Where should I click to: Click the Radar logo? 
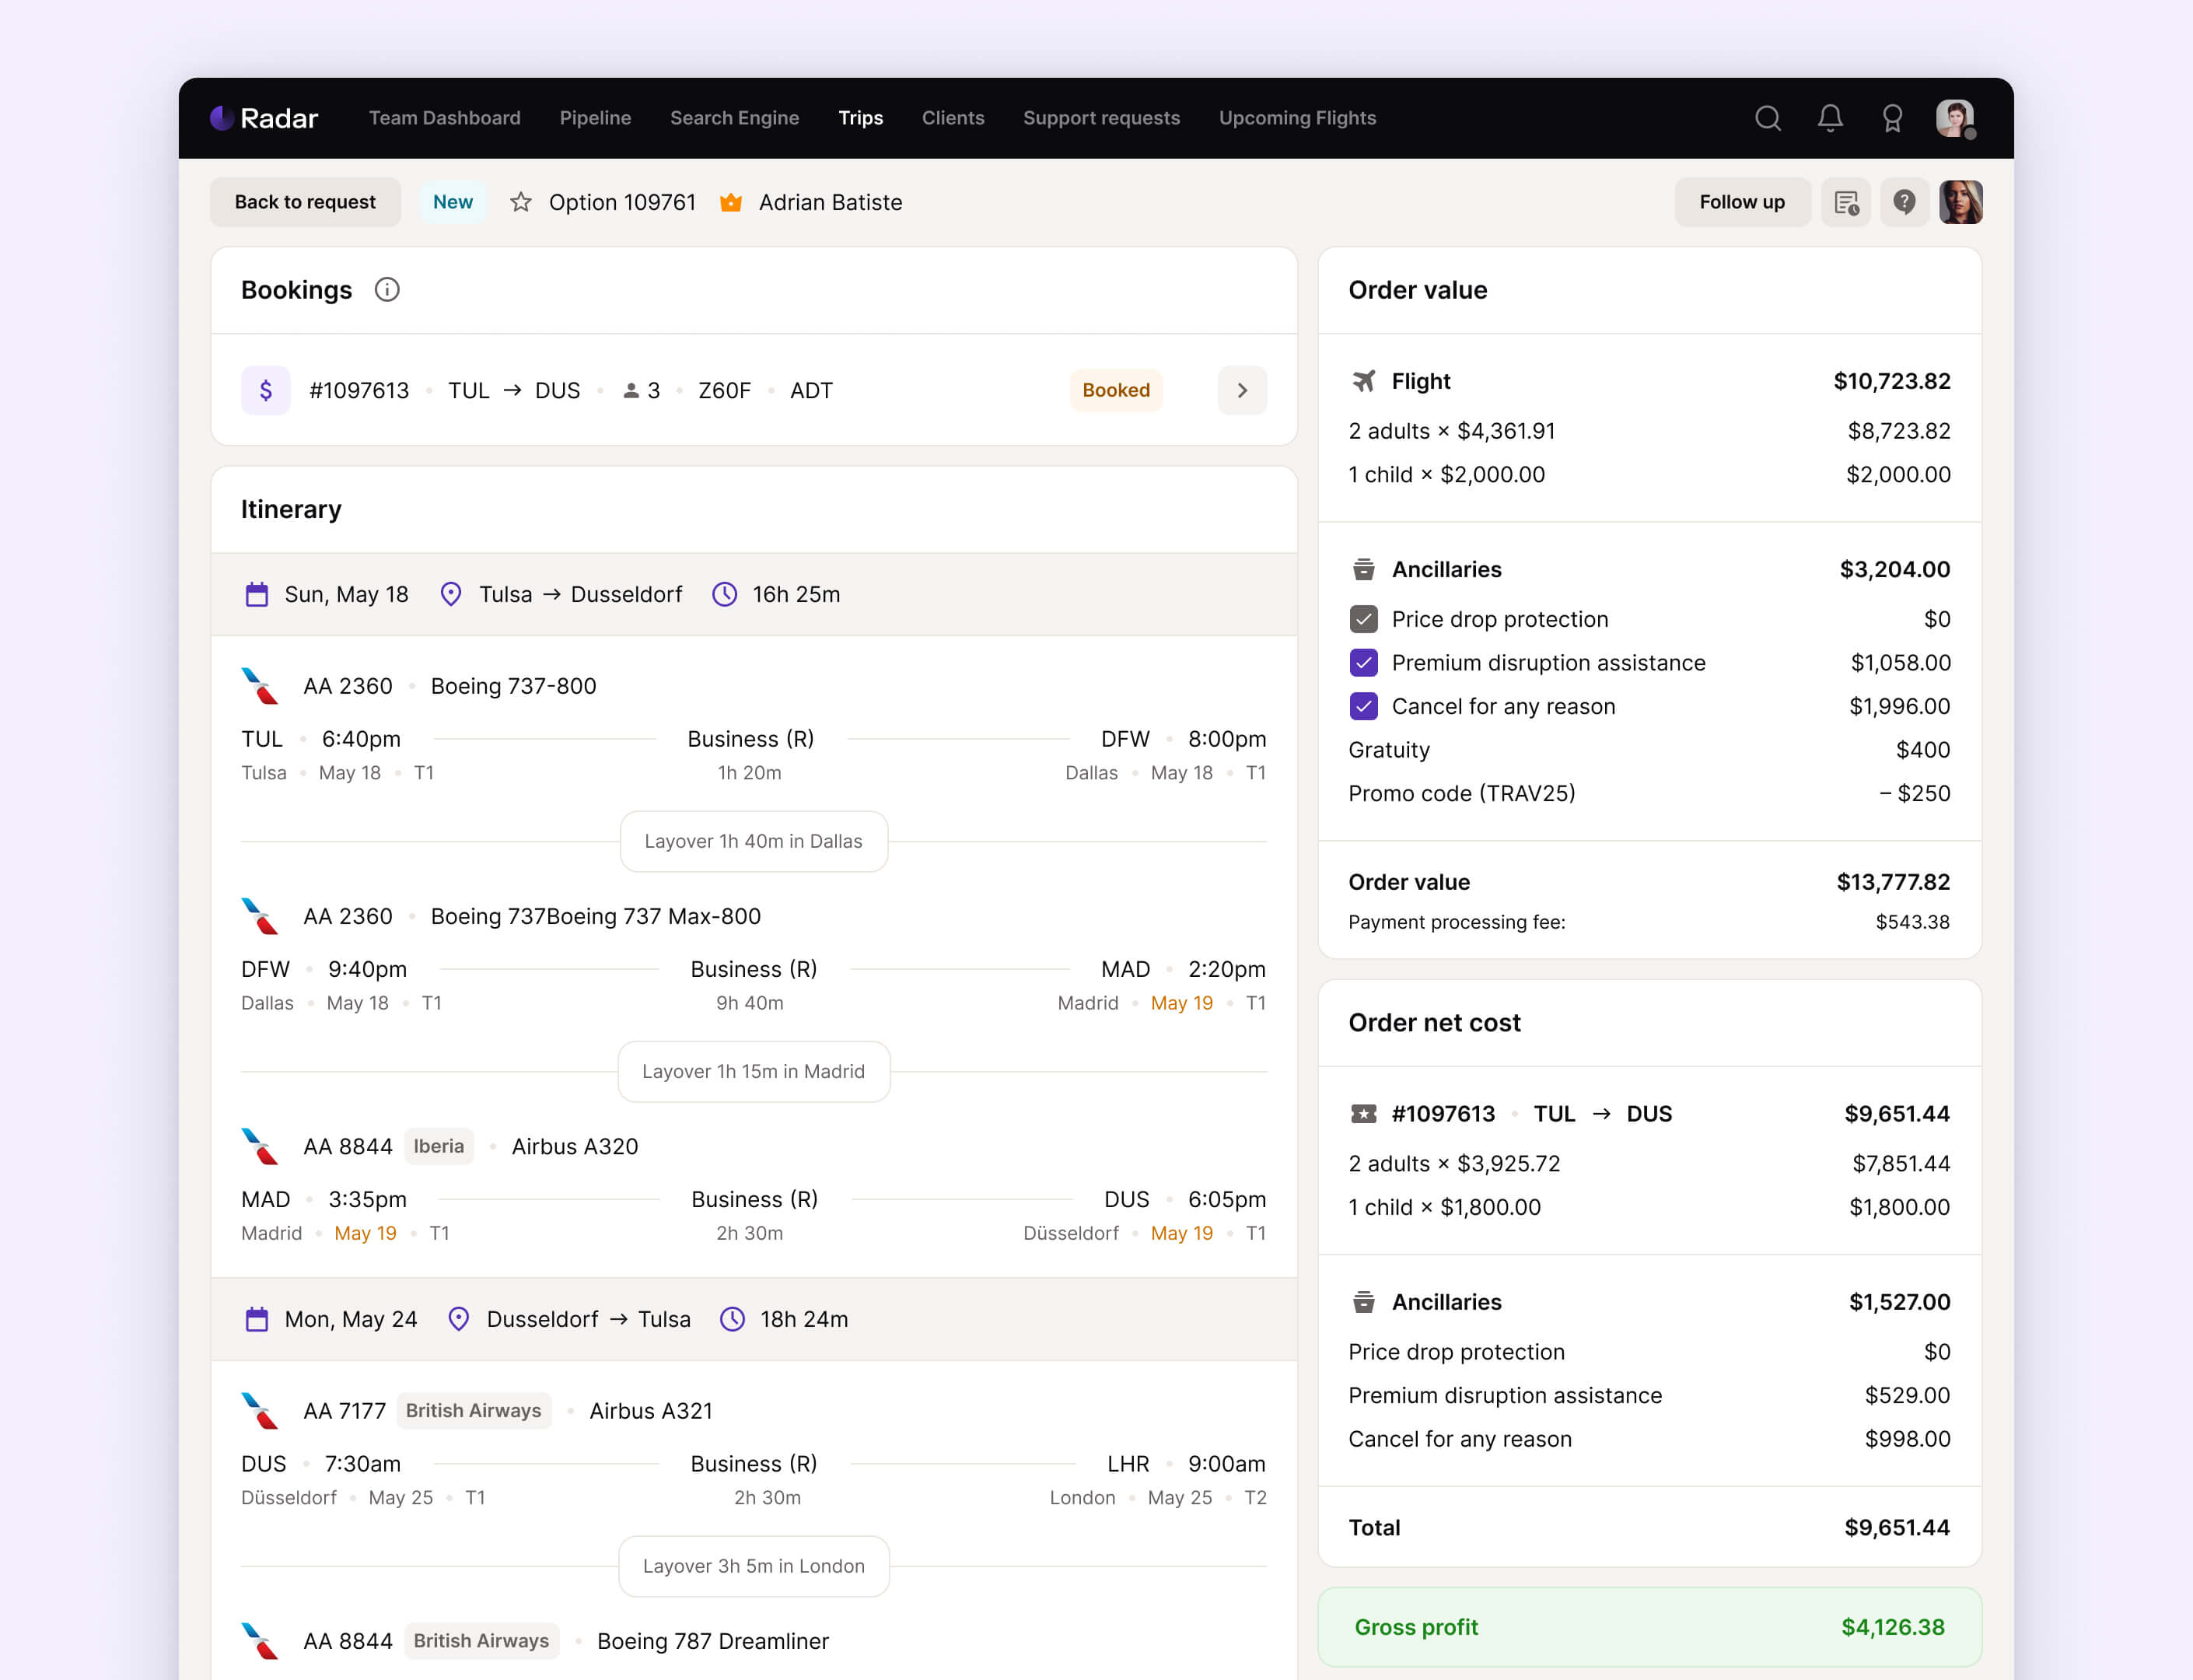(x=264, y=118)
